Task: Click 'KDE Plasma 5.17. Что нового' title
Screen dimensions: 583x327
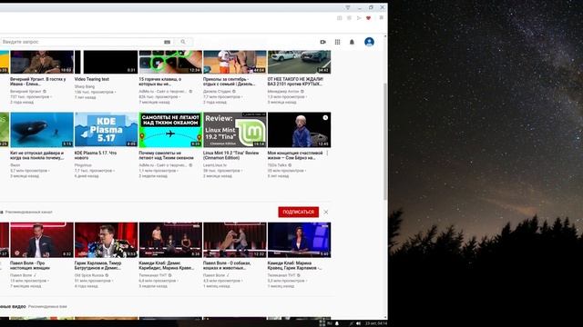Action: click(x=96, y=155)
